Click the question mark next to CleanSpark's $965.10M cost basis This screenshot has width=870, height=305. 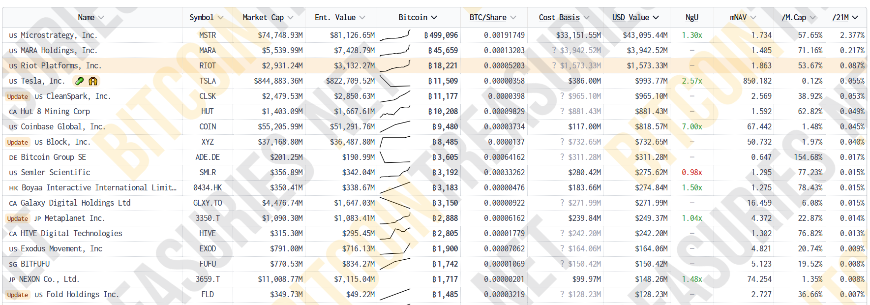point(562,96)
